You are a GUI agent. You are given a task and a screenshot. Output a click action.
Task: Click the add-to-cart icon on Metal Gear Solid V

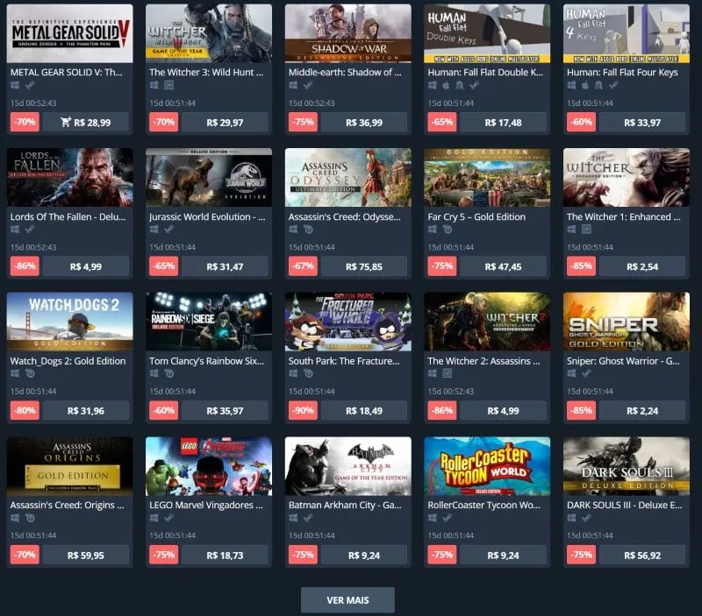[66, 122]
